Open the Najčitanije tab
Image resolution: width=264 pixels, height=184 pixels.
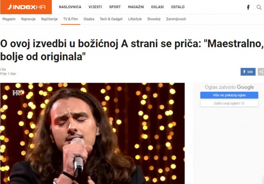click(49, 19)
